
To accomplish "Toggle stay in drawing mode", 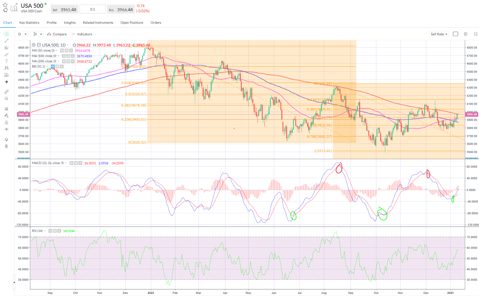I will click(6, 116).
